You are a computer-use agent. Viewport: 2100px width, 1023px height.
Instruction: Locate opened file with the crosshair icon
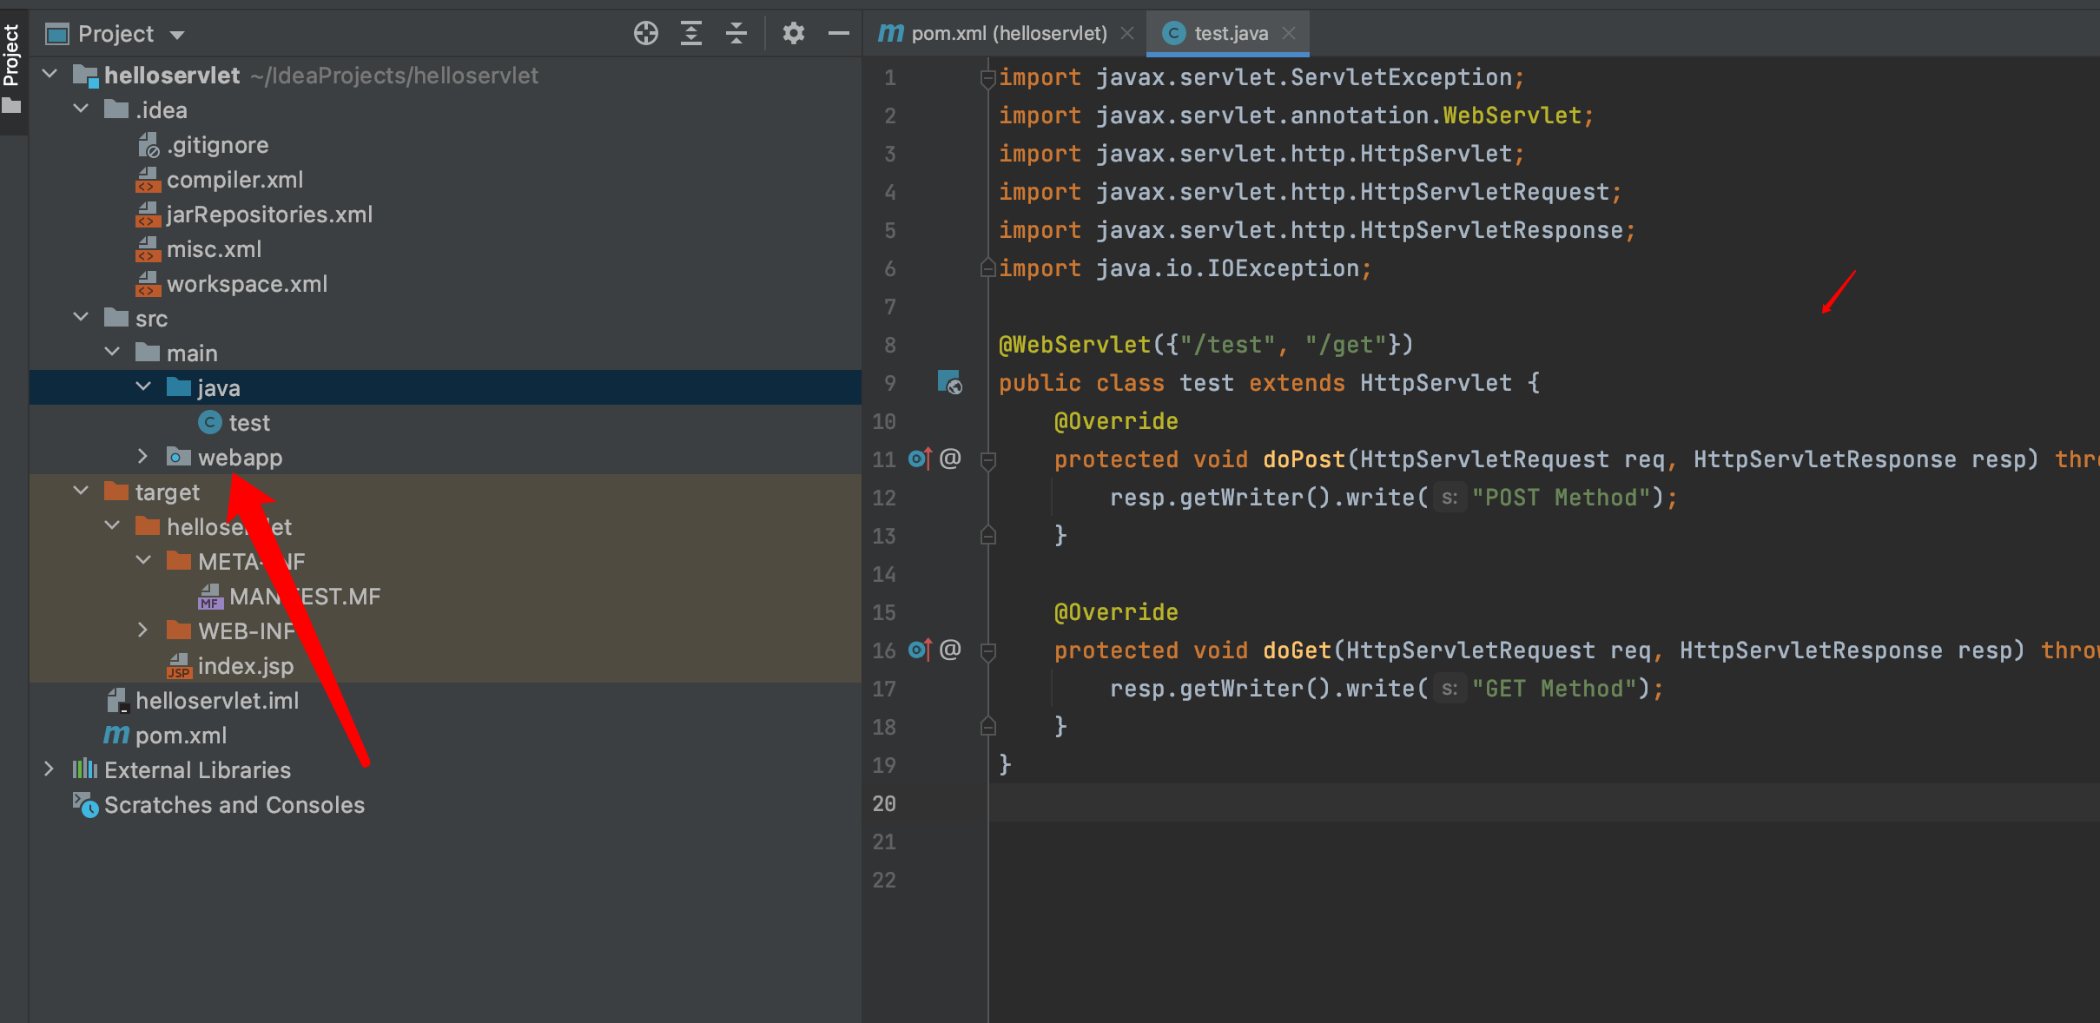[645, 32]
